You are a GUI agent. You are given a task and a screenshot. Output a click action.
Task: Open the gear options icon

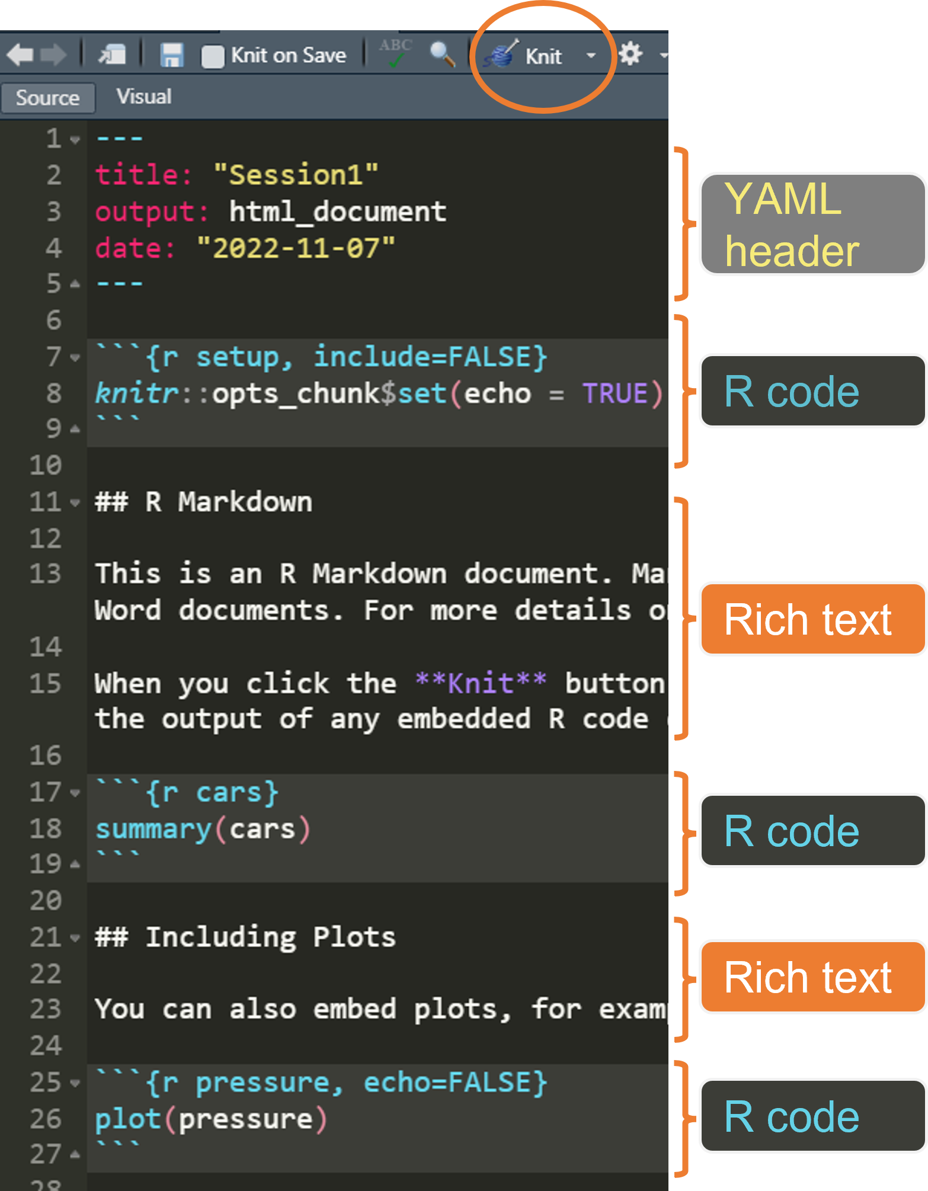pos(631,55)
